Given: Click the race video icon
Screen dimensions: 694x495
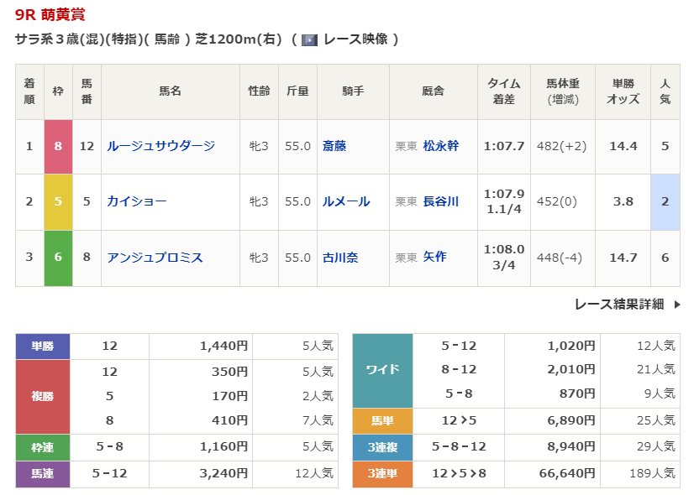Looking at the screenshot, I should 309,39.
